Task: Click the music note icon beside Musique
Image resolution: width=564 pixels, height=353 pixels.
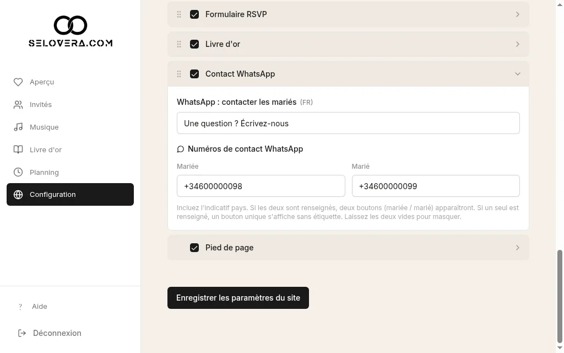Action: tap(18, 127)
